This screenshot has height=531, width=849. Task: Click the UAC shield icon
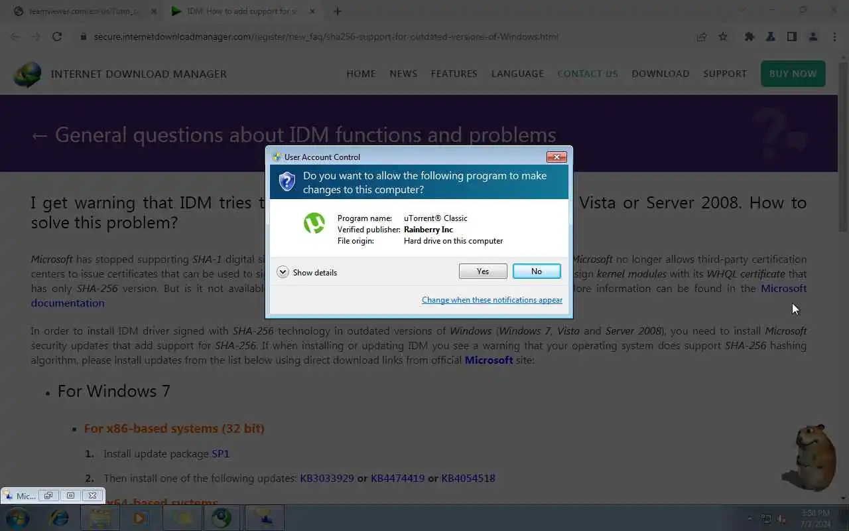[287, 182]
